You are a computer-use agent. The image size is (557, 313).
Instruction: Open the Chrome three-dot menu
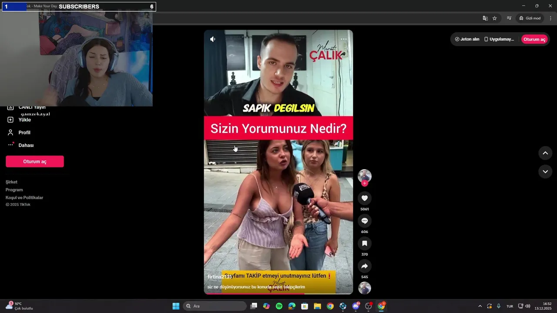click(x=550, y=18)
